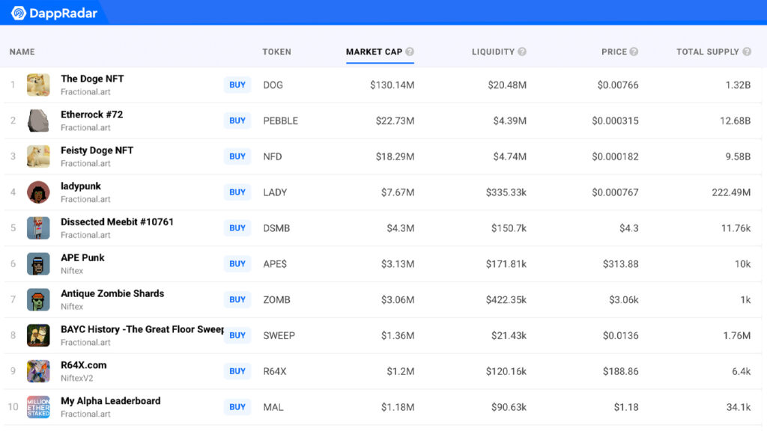Sort by the Total Supply column
Image resolution: width=767 pixels, height=431 pixels.
(707, 52)
